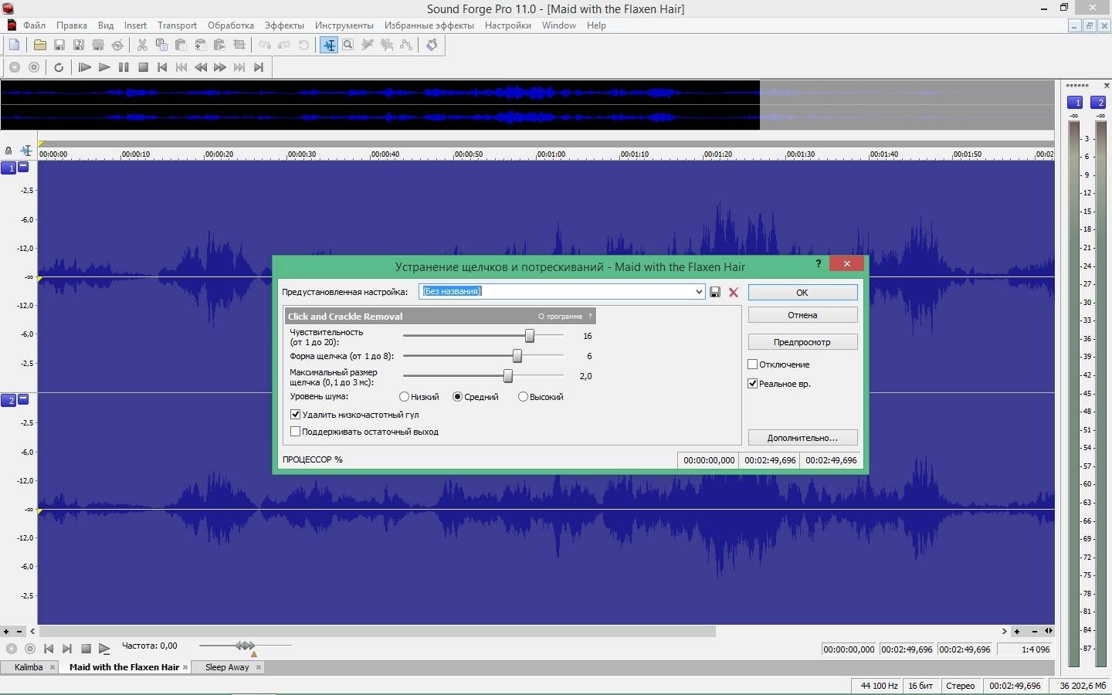The width and height of the screenshot is (1112, 695).
Task: Click the Дополнительно... button
Action: 802,437
